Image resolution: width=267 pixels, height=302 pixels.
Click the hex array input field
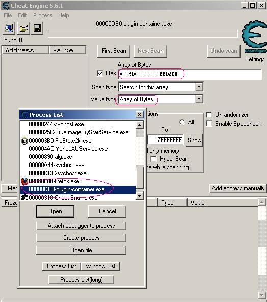click(x=190, y=74)
